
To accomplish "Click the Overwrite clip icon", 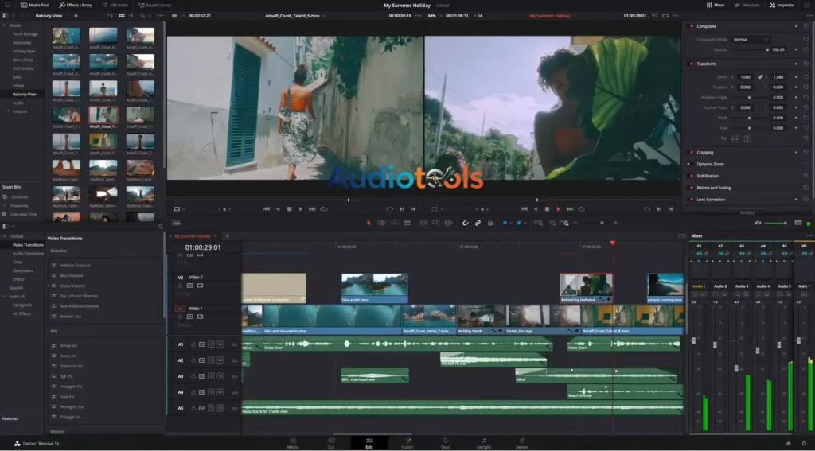I will point(435,223).
